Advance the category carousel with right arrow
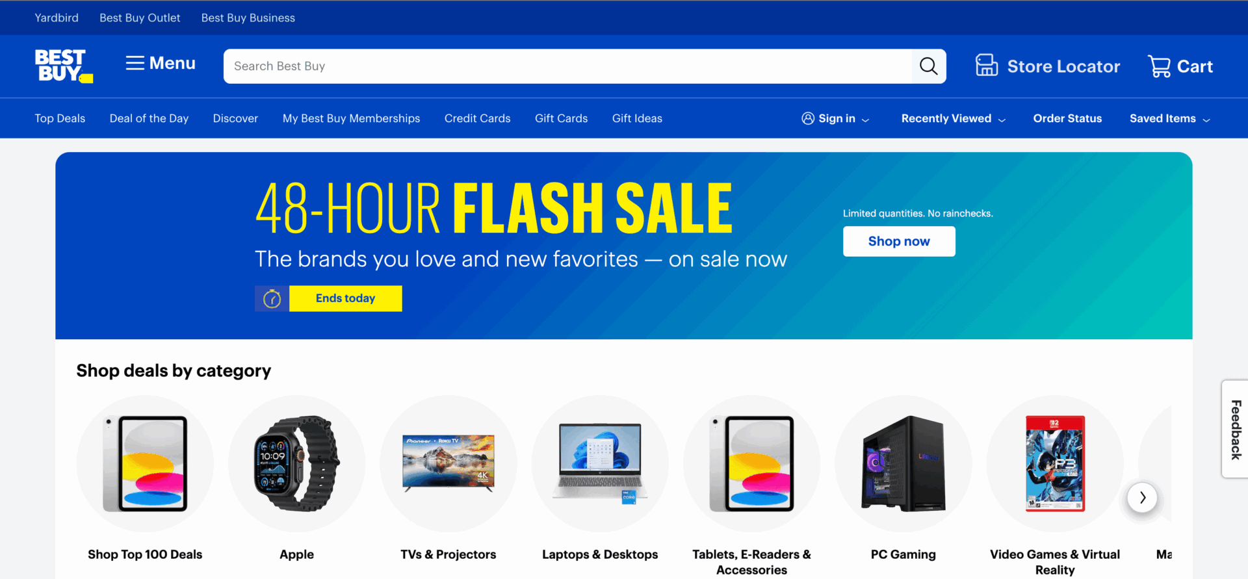The height and width of the screenshot is (579, 1248). 1142,498
